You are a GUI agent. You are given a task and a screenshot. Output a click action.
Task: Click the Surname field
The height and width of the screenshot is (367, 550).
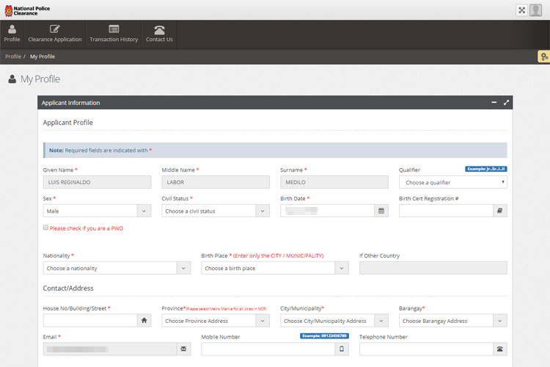(x=334, y=182)
